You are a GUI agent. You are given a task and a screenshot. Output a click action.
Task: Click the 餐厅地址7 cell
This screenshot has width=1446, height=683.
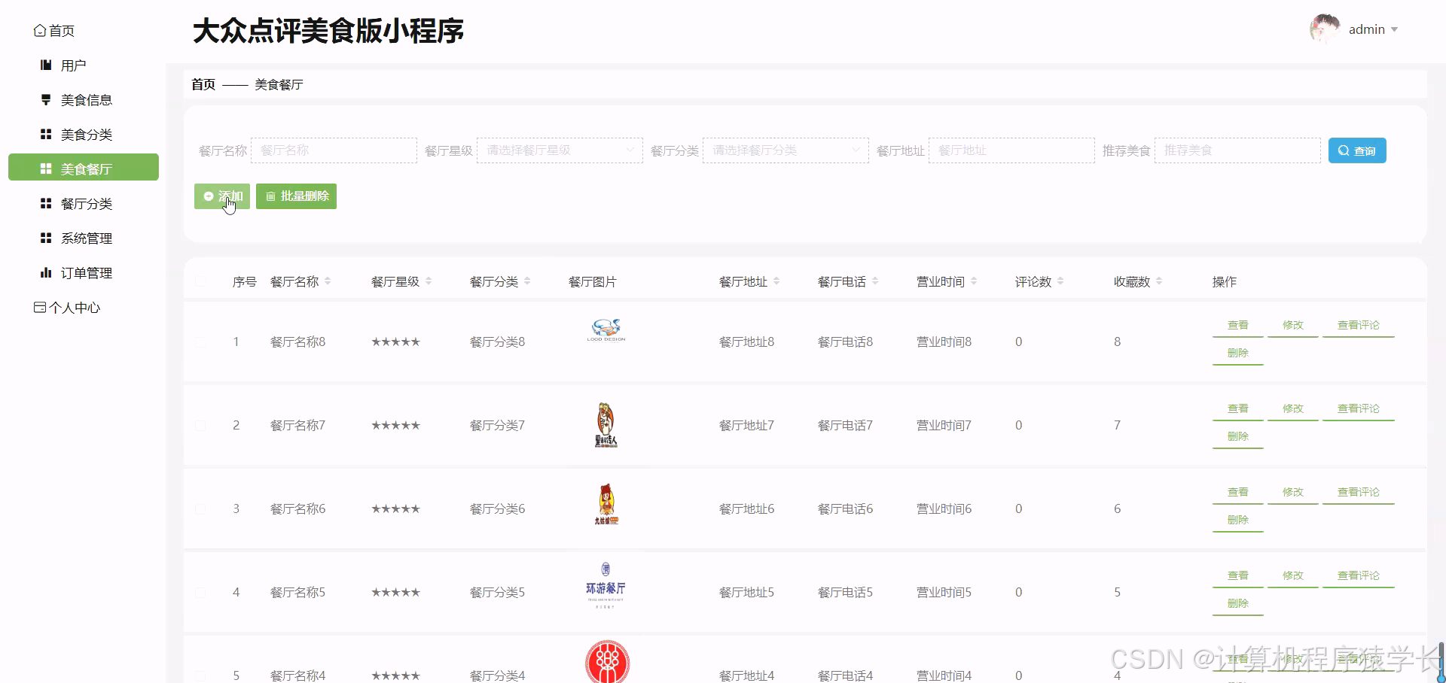tap(746, 426)
